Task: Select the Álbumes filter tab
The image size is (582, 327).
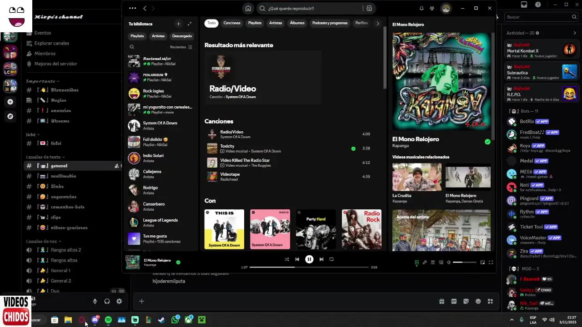Action: (297, 23)
